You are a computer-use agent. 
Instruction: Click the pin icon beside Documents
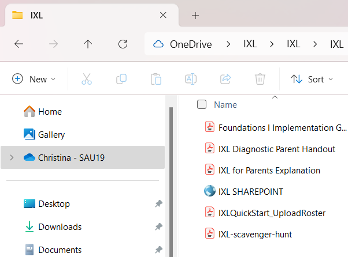(159, 250)
